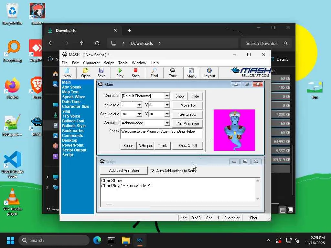Go back in the Downloads window
The width and height of the screenshot is (331, 248).
[x=51, y=43]
